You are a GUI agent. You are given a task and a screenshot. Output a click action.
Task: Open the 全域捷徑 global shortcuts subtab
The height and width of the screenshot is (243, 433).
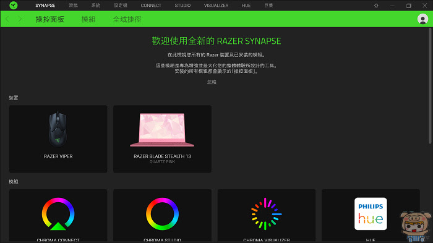coord(127,19)
